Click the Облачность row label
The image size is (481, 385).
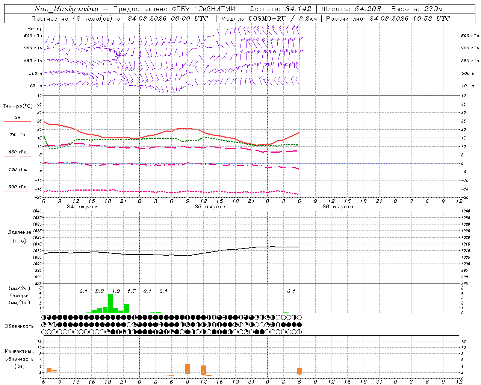[19, 326]
